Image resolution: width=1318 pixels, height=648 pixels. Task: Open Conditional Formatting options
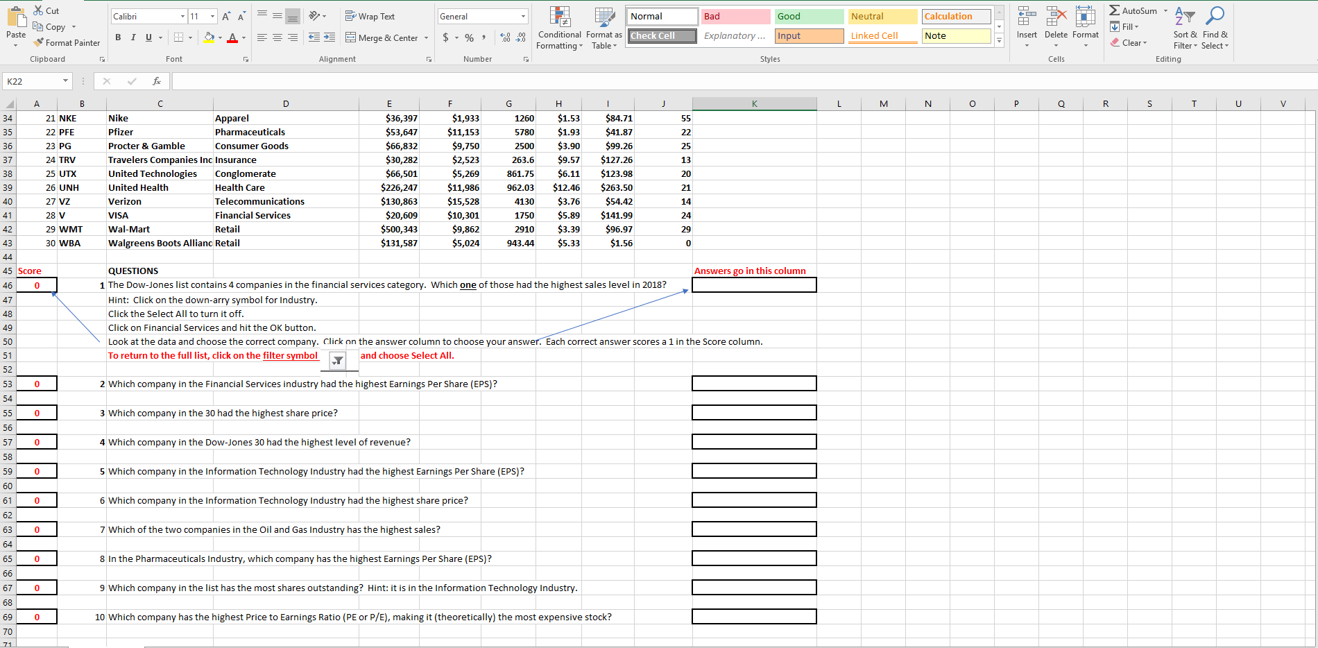click(x=559, y=28)
